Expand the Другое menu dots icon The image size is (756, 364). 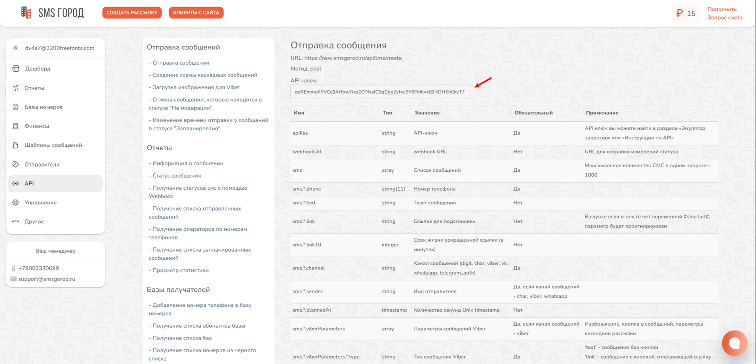(x=16, y=221)
